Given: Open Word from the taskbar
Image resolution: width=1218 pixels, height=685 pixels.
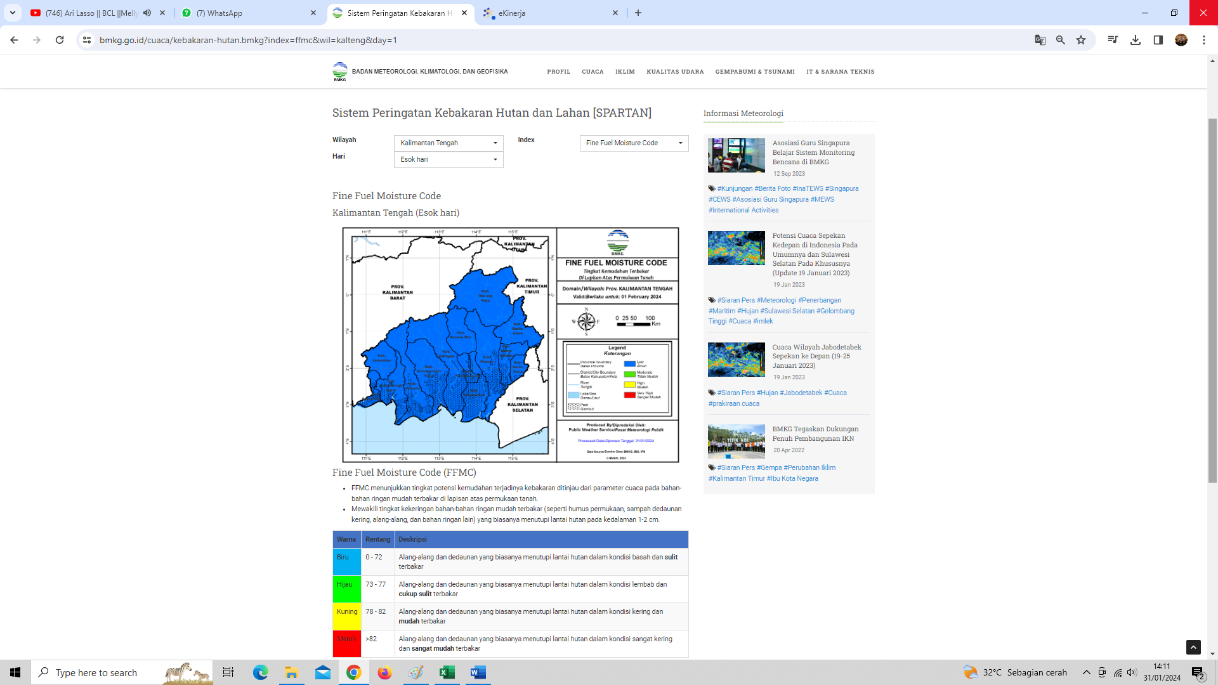Looking at the screenshot, I should point(478,672).
